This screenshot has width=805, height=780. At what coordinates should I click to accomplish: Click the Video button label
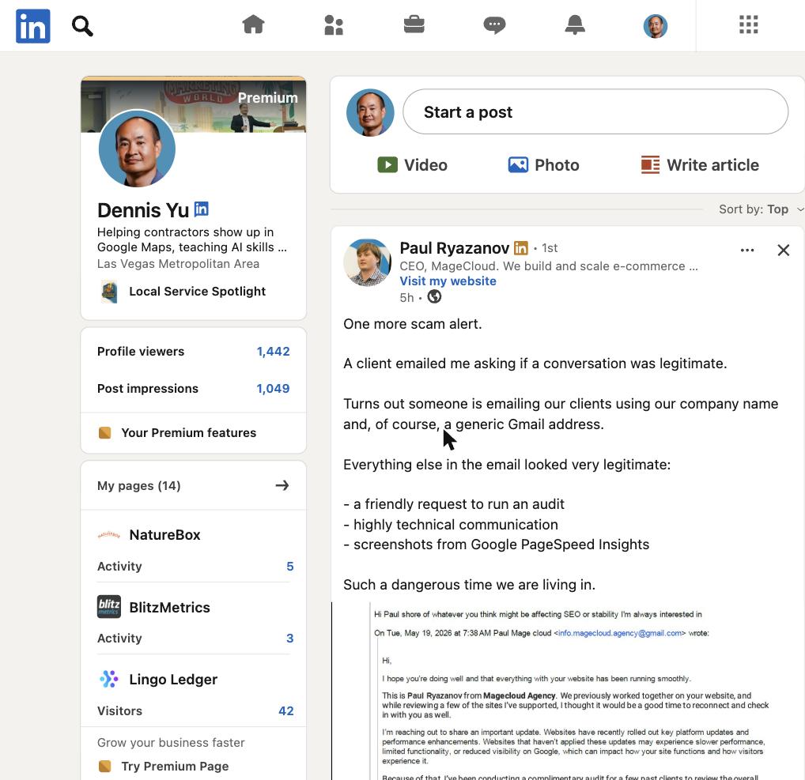point(425,165)
